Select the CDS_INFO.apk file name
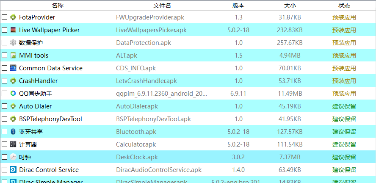Screen dimensions: 376x183 (136, 68)
